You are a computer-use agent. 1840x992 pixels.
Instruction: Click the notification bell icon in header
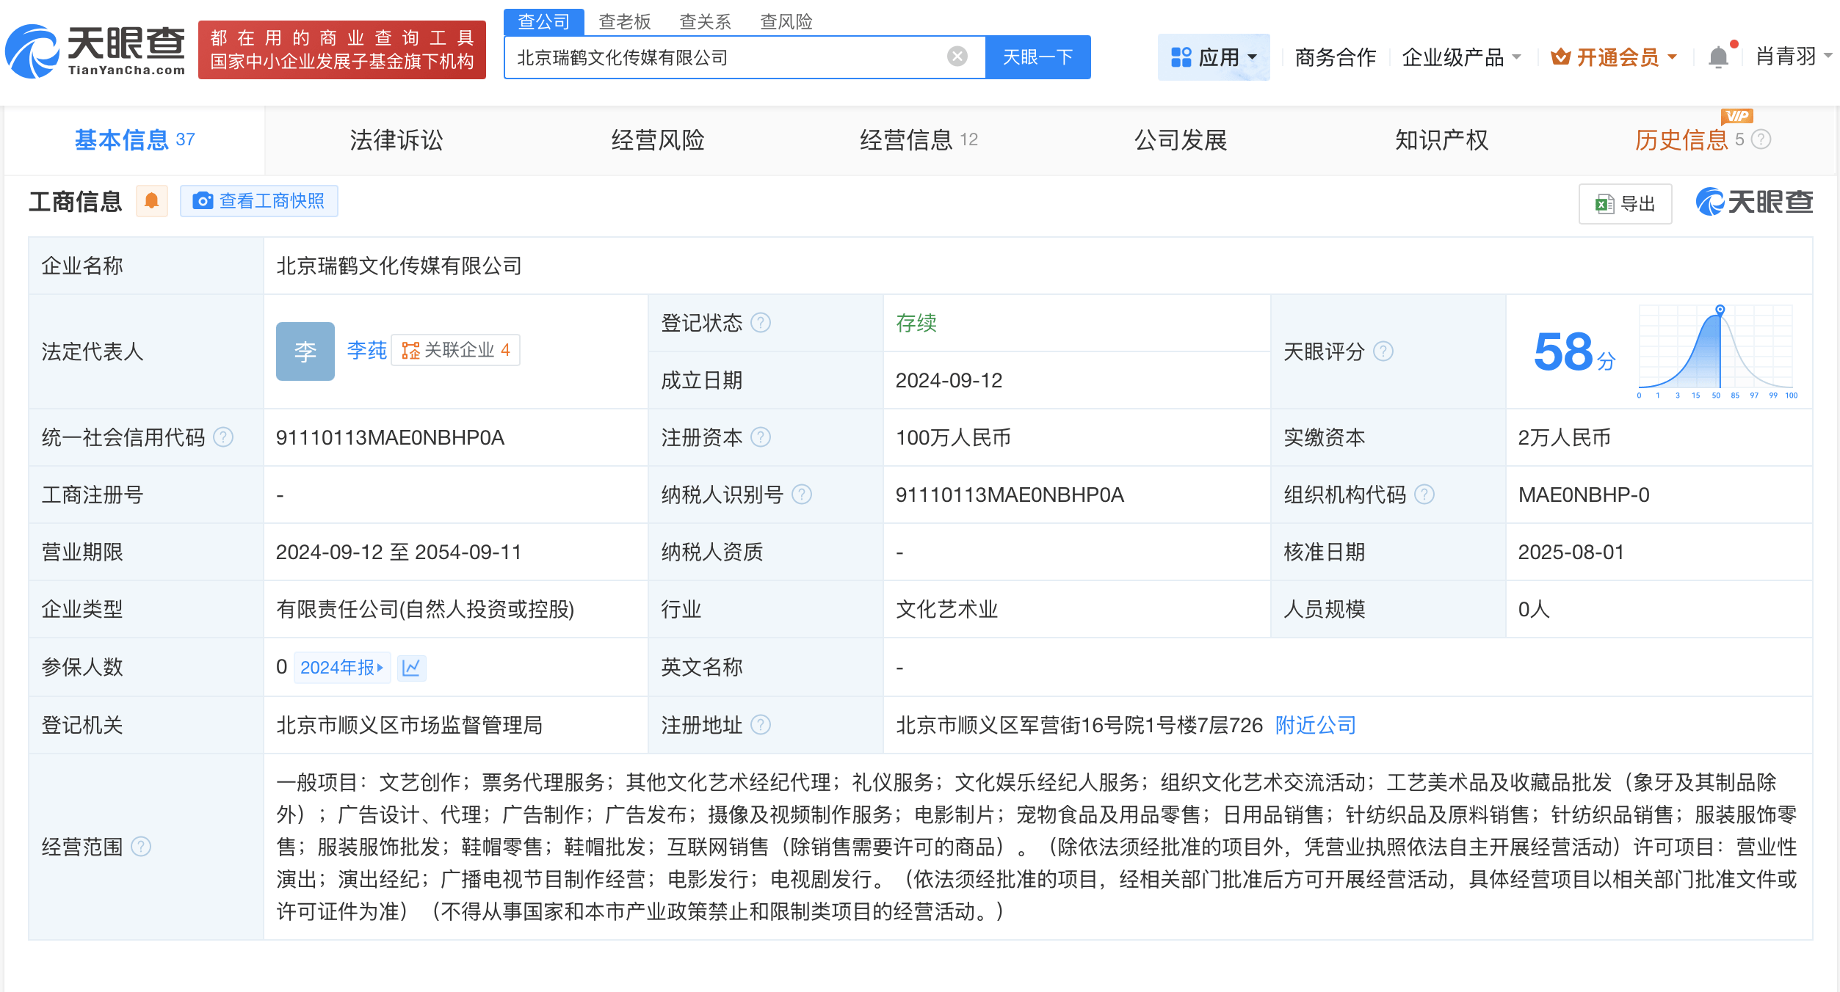(1717, 57)
